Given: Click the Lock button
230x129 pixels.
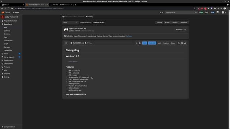Looking at the screenshot, I should pyautogui.click(x=160, y=43).
